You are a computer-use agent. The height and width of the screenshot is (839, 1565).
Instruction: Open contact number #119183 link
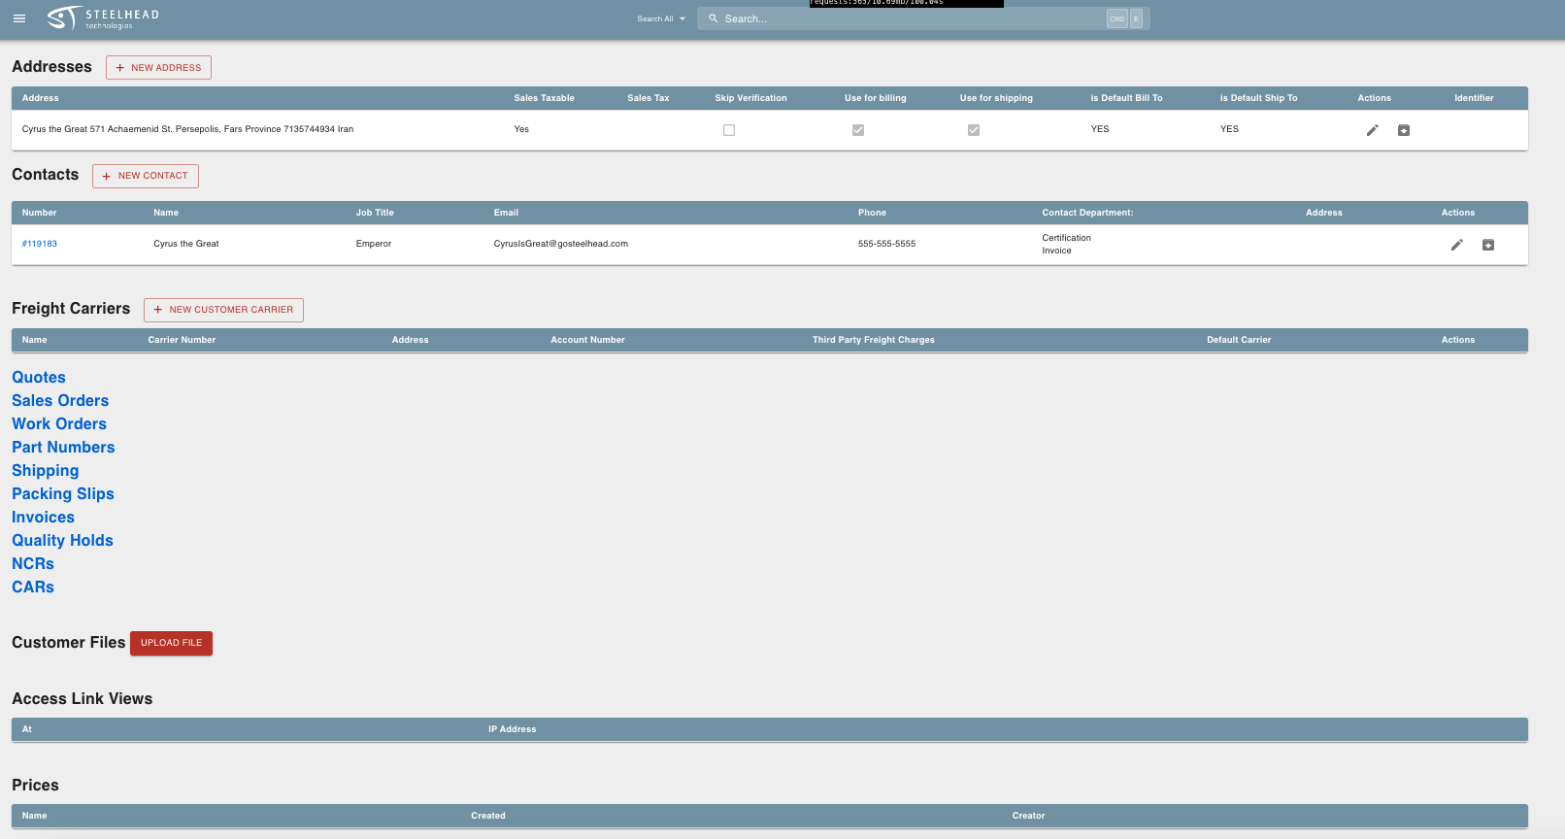[40, 244]
